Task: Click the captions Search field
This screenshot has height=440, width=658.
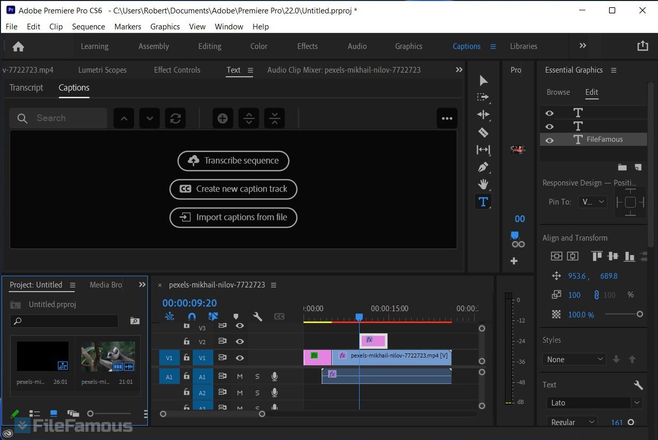Action: click(58, 119)
